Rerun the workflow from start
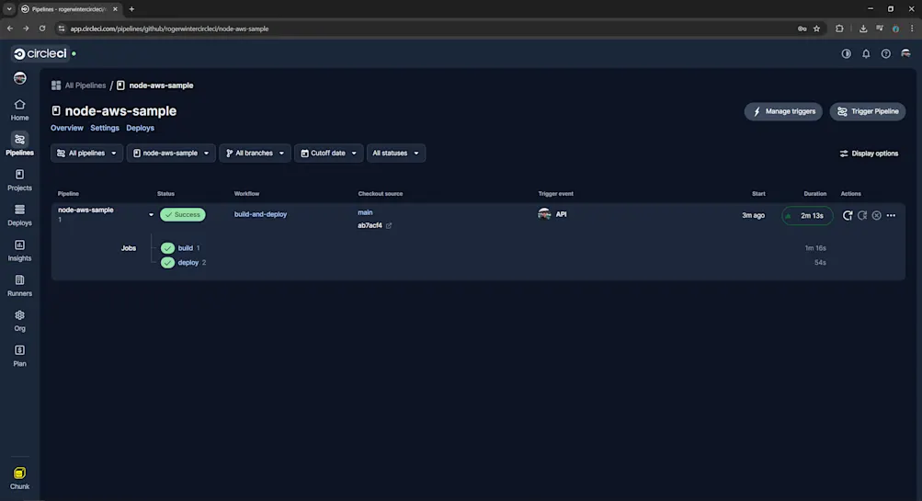This screenshot has height=501, width=922. coord(848,215)
